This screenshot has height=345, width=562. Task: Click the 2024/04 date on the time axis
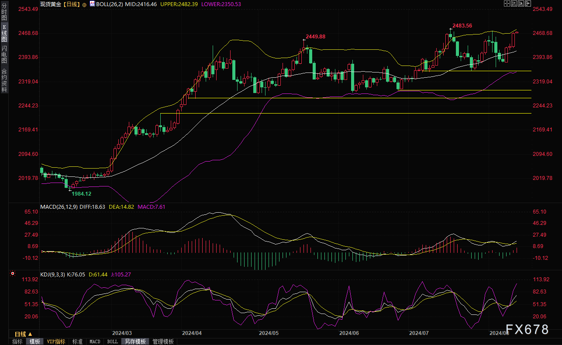coord(192,333)
